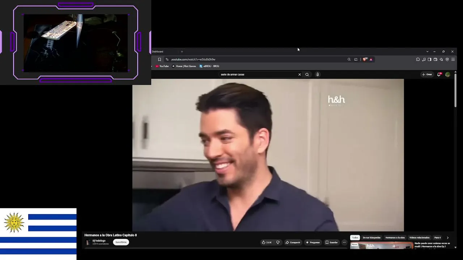The width and height of the screenshot is (463, 260).
Task: Open DjTodologo channel avatar
Action: point(88,242)
